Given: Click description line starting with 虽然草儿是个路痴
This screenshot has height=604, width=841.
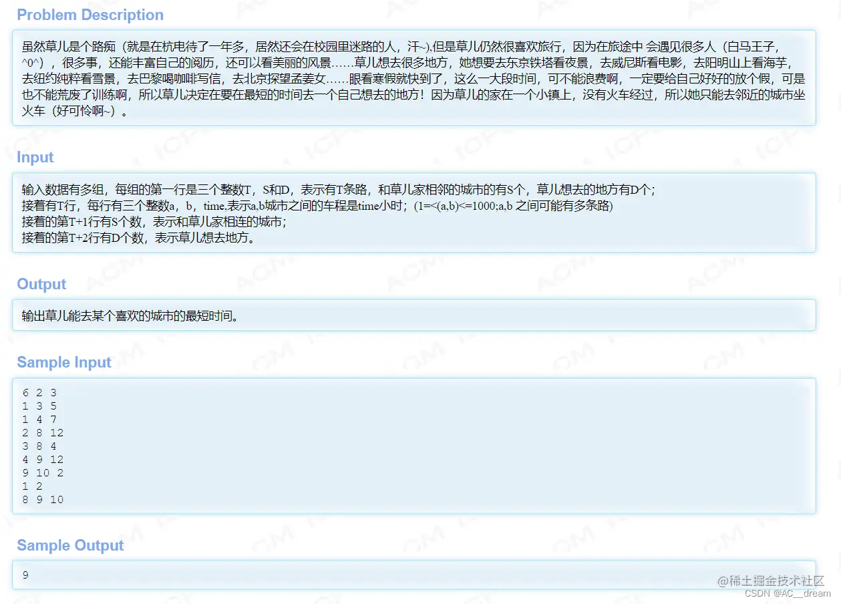Looking at the screenshot, I should pyautogui.click(x=401, y=47).
